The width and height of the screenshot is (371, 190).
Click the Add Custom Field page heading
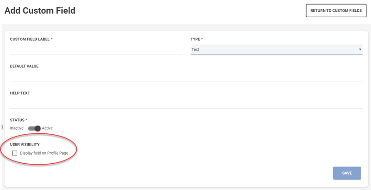pyautogui.click(x=40, y=10)
